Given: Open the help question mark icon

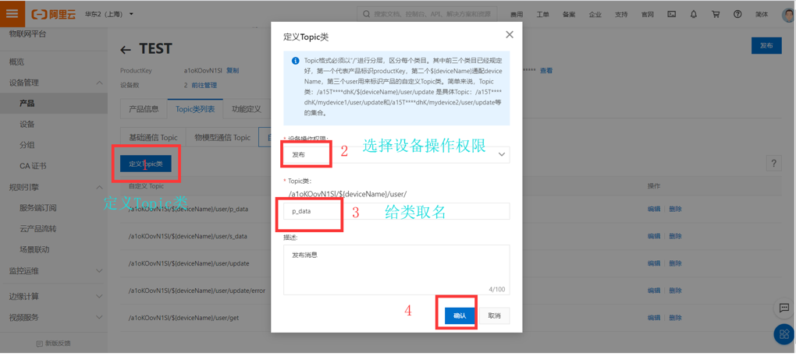Looking at the screenshot, I should pos(737,14).
